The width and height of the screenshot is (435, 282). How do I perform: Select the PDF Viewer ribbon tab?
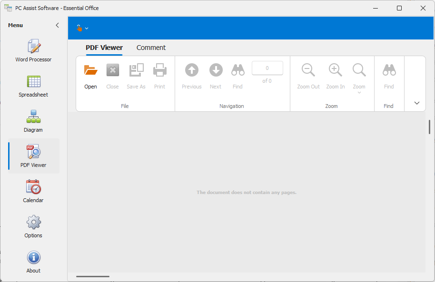104,48
